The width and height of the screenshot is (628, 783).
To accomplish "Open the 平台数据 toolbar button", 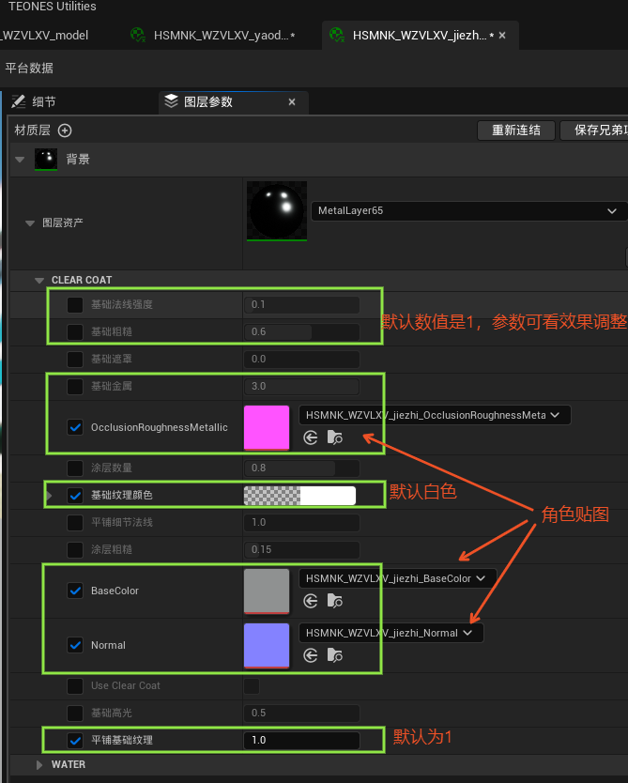I will (29, 69).
